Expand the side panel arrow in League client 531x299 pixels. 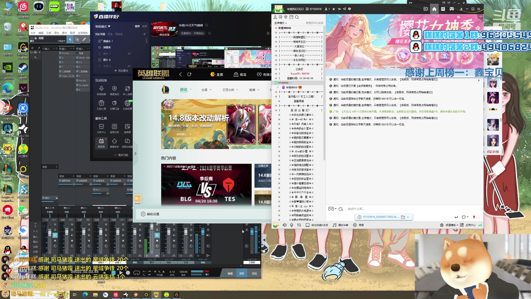point(135,153)
